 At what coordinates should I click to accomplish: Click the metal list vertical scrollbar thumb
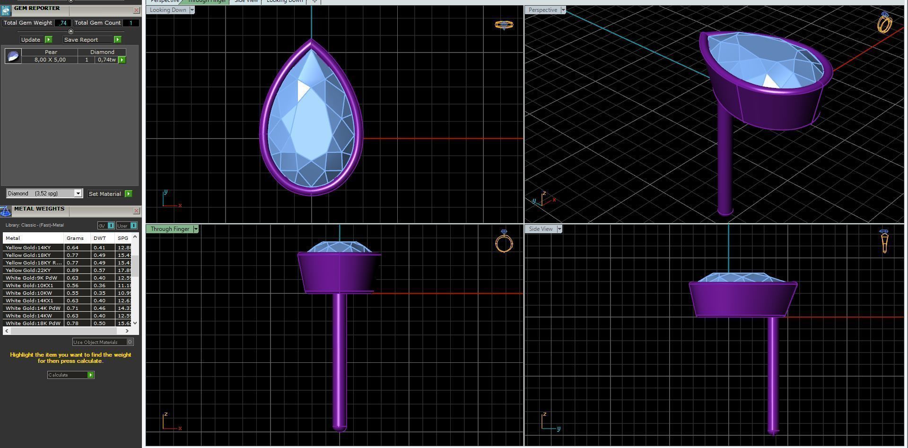pyautogui.click(x=135, y=266)
